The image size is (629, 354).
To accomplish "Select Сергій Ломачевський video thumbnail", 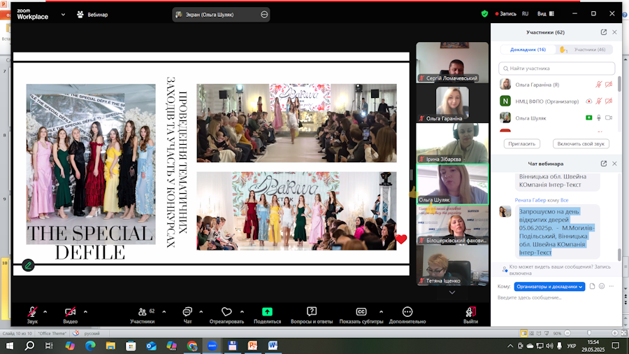I will coord(452,62).
